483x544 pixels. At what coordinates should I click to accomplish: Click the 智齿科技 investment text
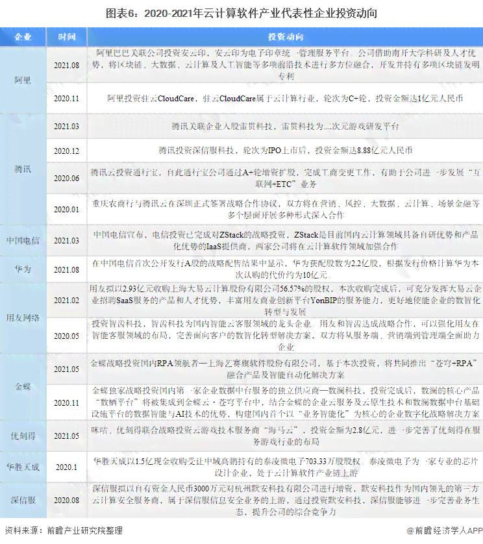[x=285, y=336]
